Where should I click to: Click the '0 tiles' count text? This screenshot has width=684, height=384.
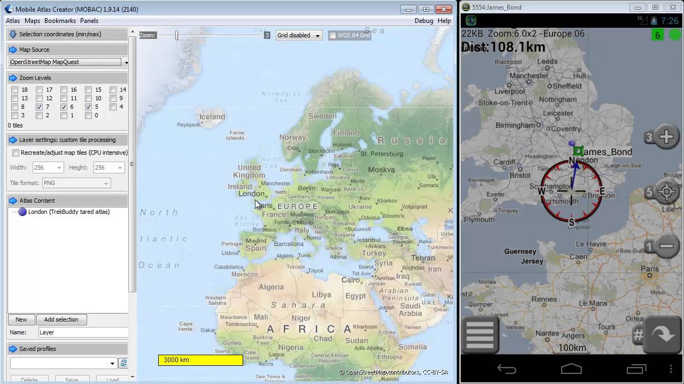coord(15,125)
